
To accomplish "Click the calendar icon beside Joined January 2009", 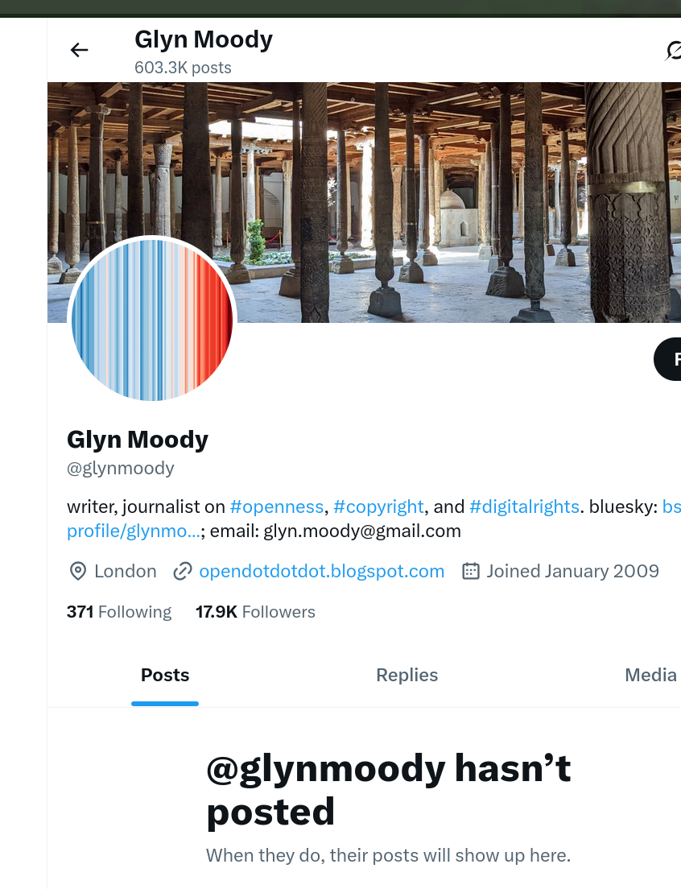I will [471, 571].
